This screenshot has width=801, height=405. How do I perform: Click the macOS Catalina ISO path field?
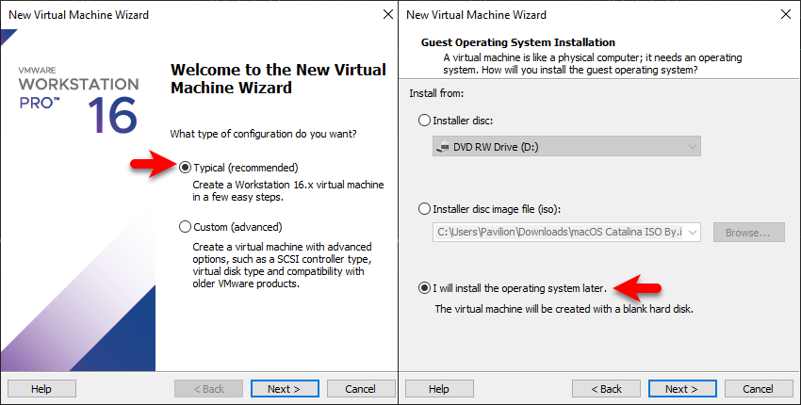click(559, 233)
